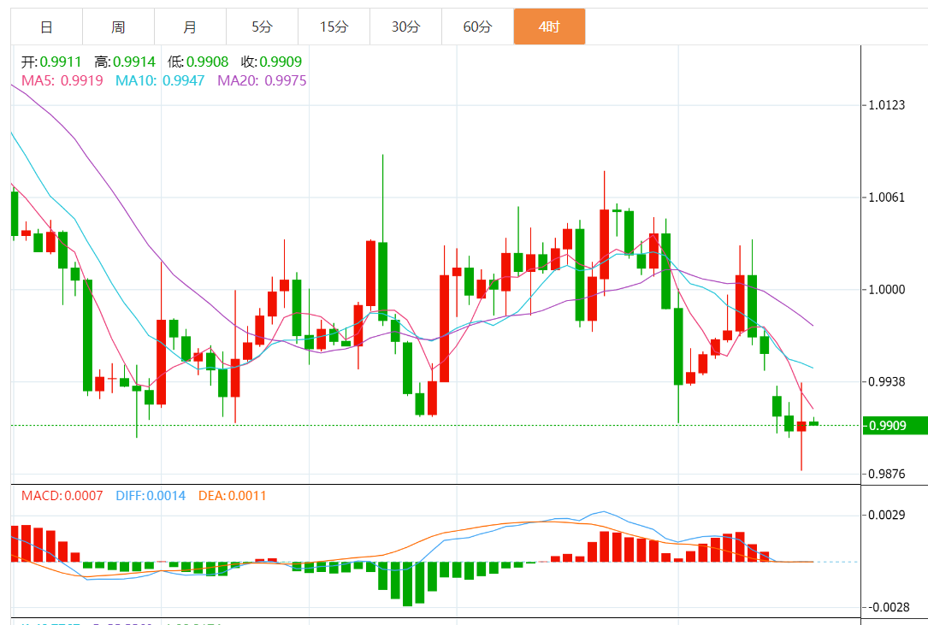
Task: Click the green current price tag 0.9909
Action: pos(895,426)
